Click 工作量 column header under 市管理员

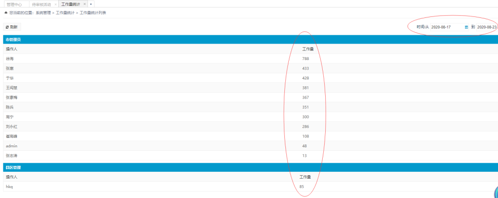point(308,49)
